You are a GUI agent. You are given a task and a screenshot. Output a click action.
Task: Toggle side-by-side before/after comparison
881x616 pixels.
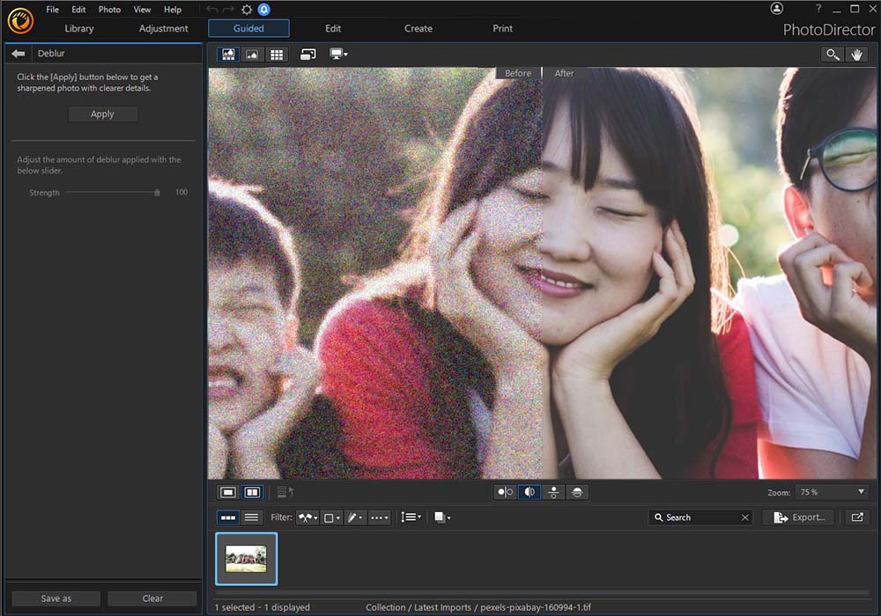coord(505,492)
